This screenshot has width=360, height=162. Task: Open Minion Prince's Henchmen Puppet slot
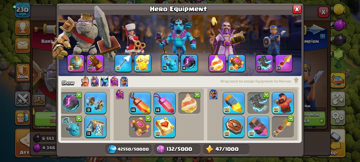click(x=169, y=63)
